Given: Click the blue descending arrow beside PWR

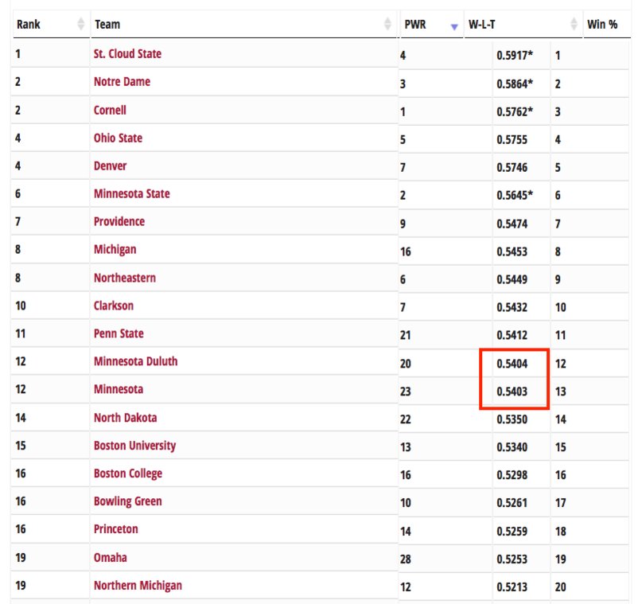Looking at the screenshot, I should pos(454,26).
